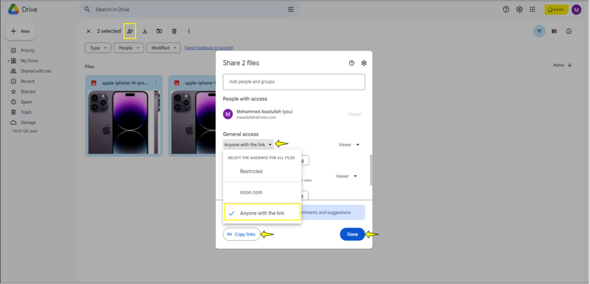
Task: Open more options on first apple-iphone-14-pro file
Action: (156, 83)
